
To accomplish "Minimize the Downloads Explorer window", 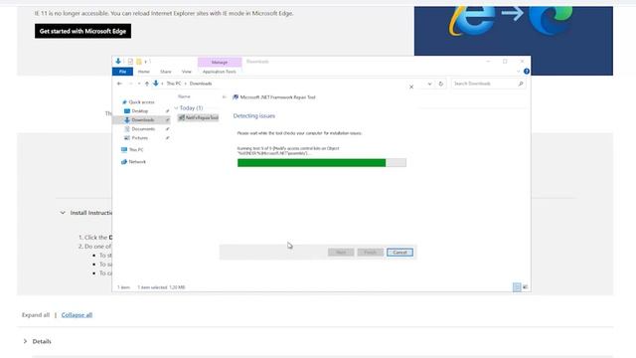I will (488, 62).
